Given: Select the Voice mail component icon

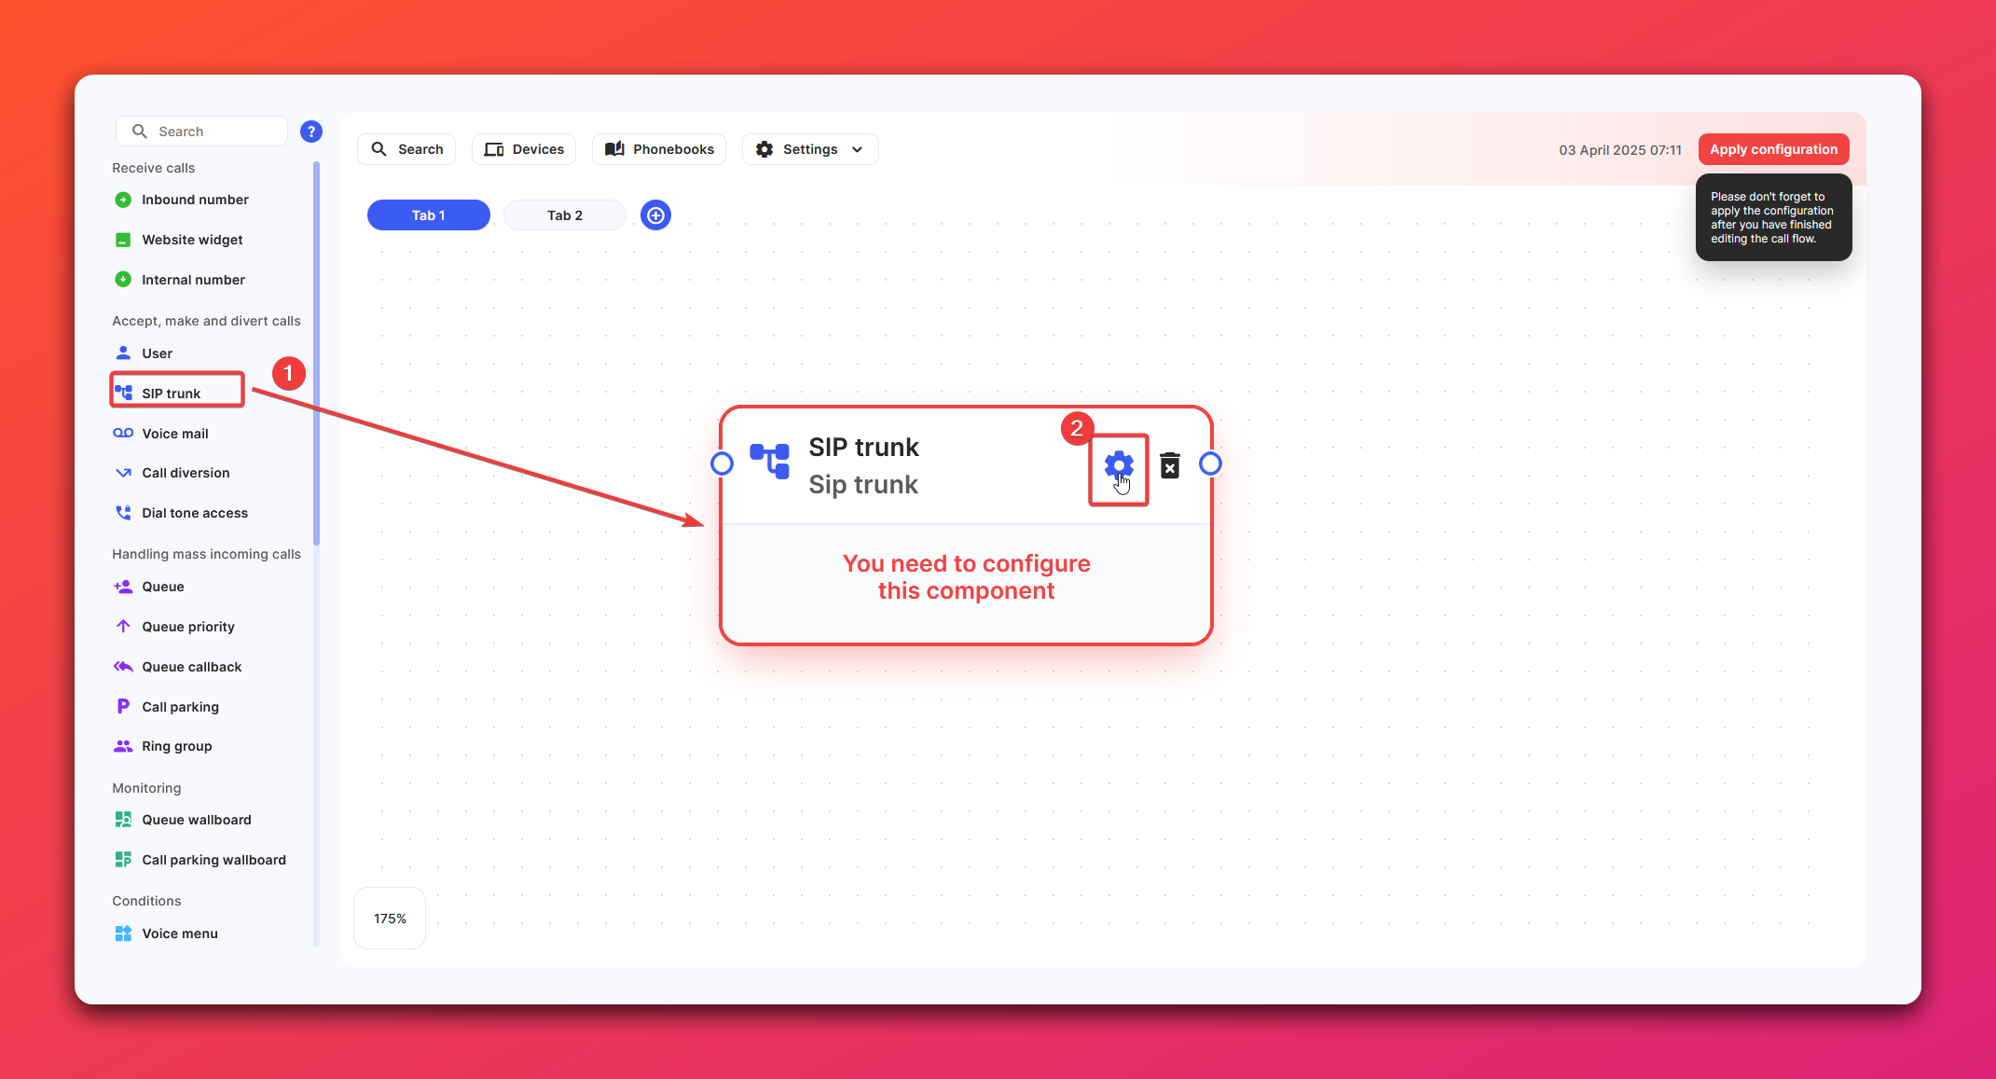Looking at the screenshot, I should point(123,433).
